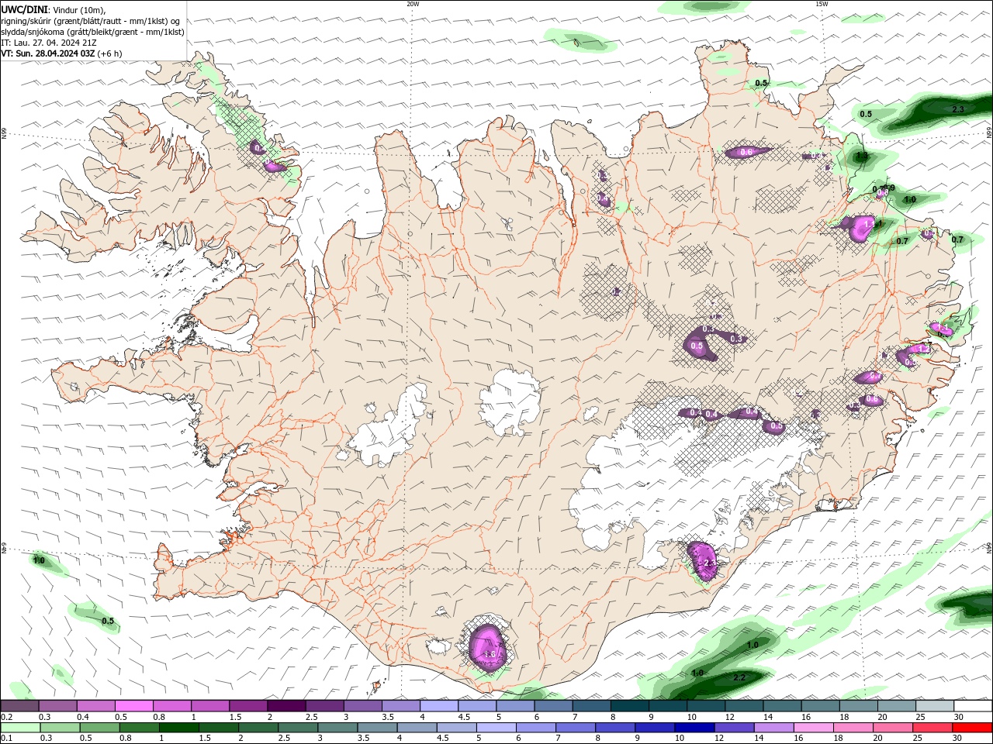Click the UWC/DINI title text
This screenshot has height=744, width=993.
click(24, 9)
